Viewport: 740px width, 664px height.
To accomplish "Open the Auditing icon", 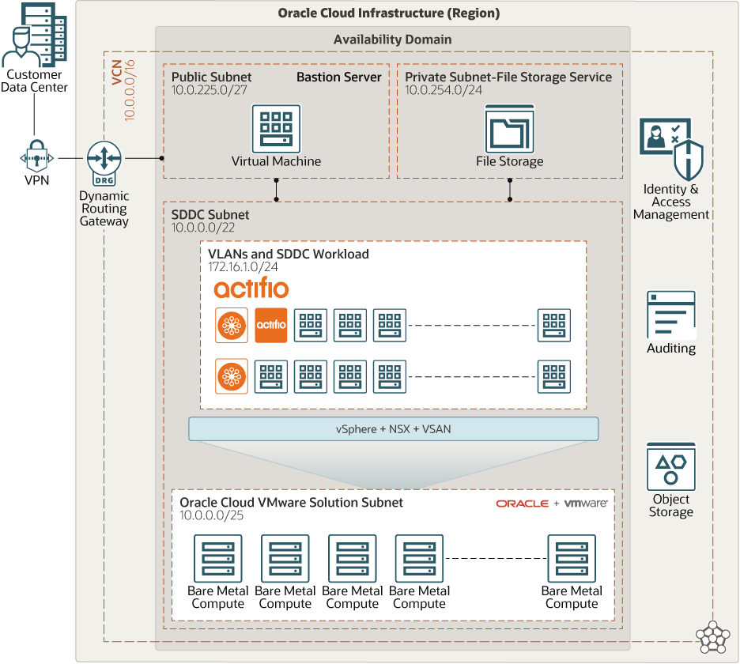I will pos(671,315).
